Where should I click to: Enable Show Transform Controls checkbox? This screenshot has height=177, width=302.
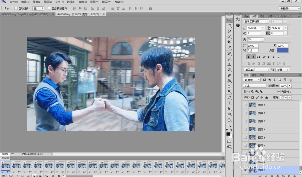49,8
